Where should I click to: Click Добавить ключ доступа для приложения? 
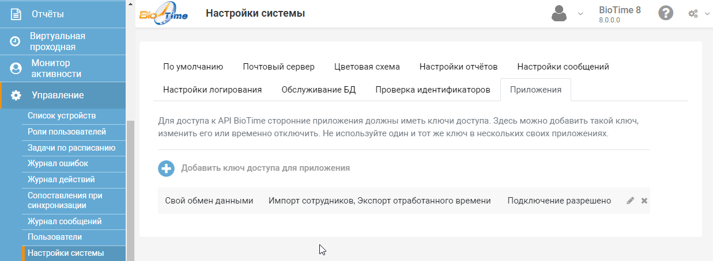pyautogui.click(x=266, y=168)
